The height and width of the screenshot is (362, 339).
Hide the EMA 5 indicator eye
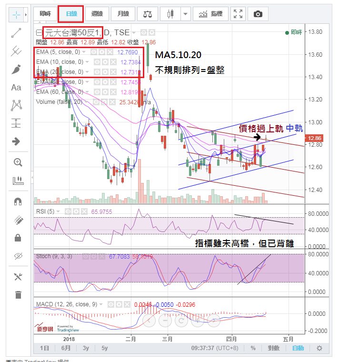94,52
